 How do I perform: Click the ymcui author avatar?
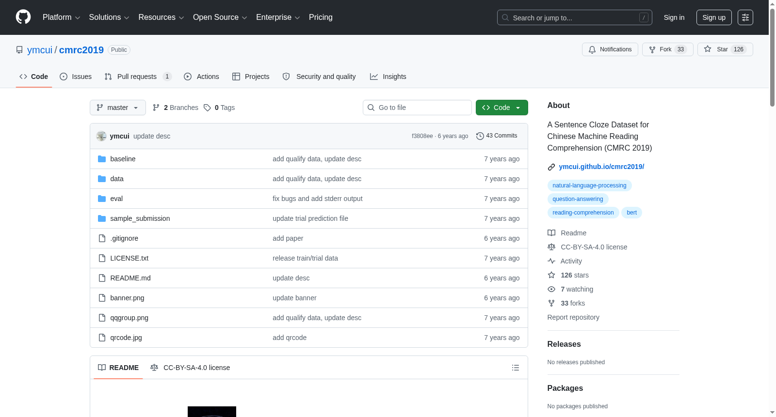click(101, 136)
